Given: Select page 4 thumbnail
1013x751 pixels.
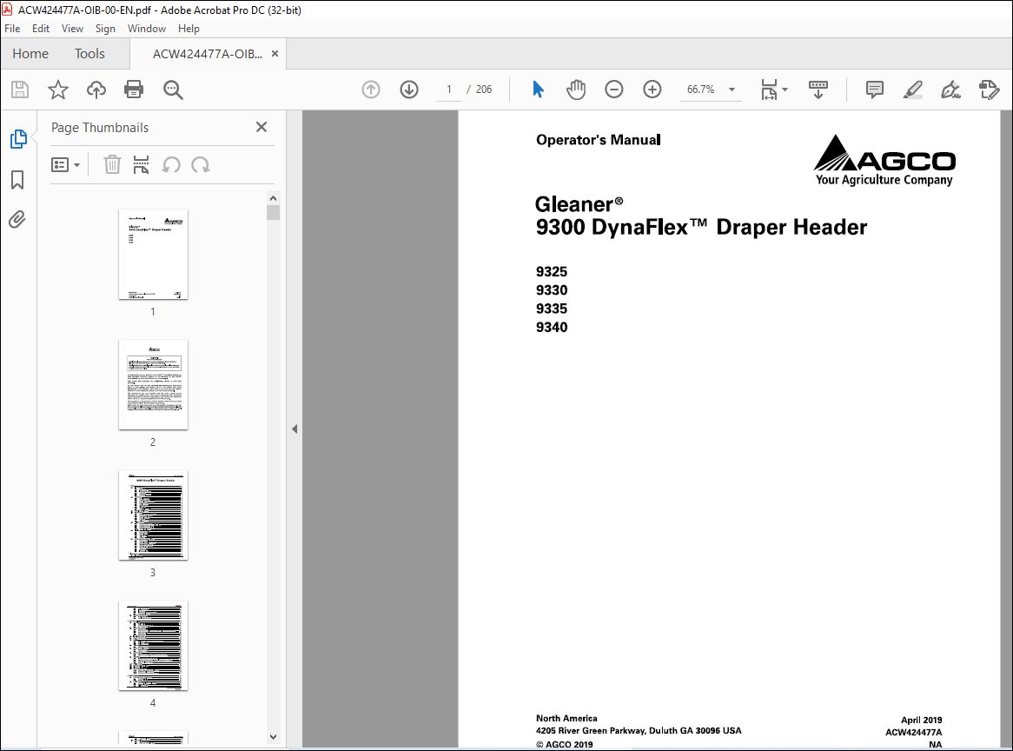Looking at the screenshot, I should pos(153,646).
